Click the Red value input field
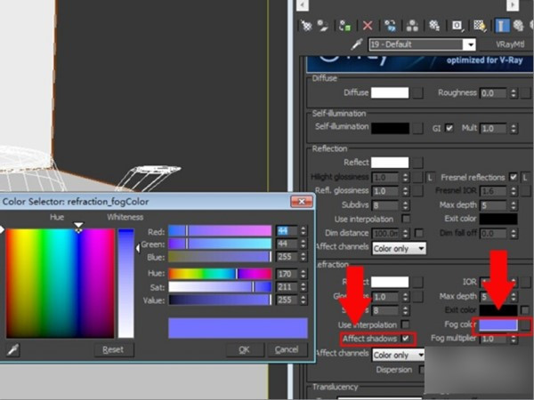This screenshot has width=534, height=400. [x=286, y=231]
